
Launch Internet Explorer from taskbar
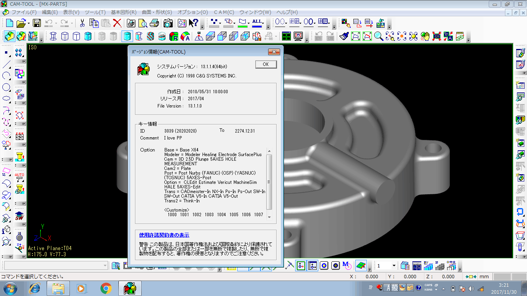pyautogui.click(x=35, y=288)
